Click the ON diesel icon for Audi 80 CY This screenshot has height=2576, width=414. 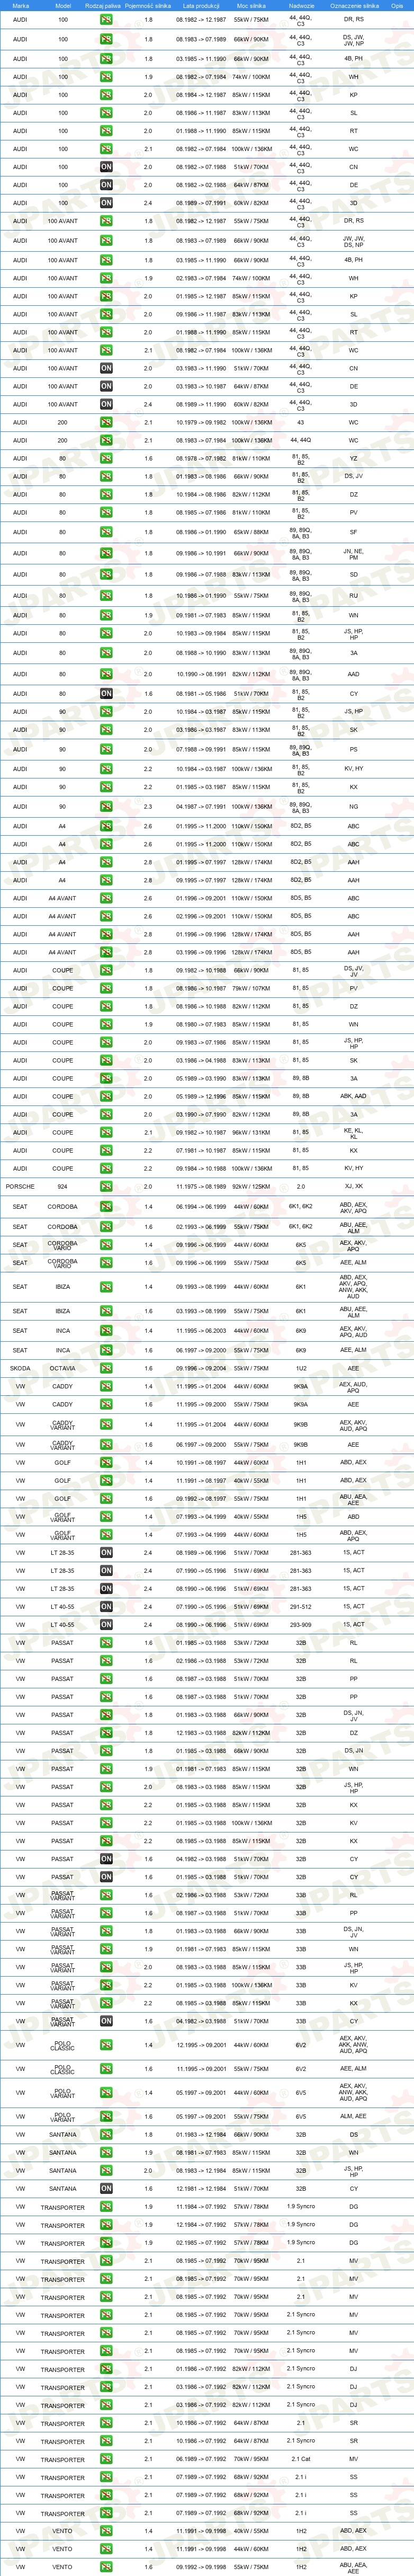point(106,693)
